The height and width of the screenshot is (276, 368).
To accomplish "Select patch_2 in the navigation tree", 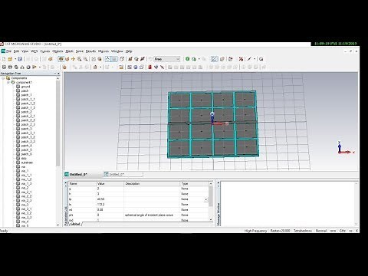I will [26, 112].
